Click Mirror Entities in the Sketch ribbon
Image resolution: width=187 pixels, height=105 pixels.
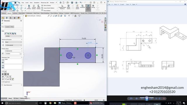coord(46,6)
